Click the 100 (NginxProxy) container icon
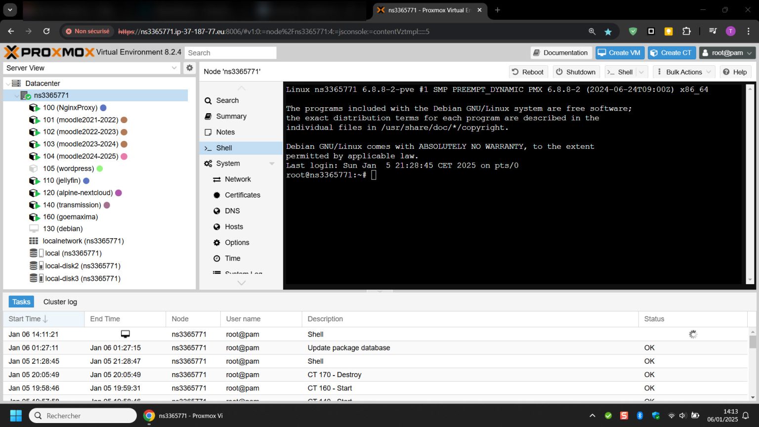 pyautogui.click(x=34, y=108)
